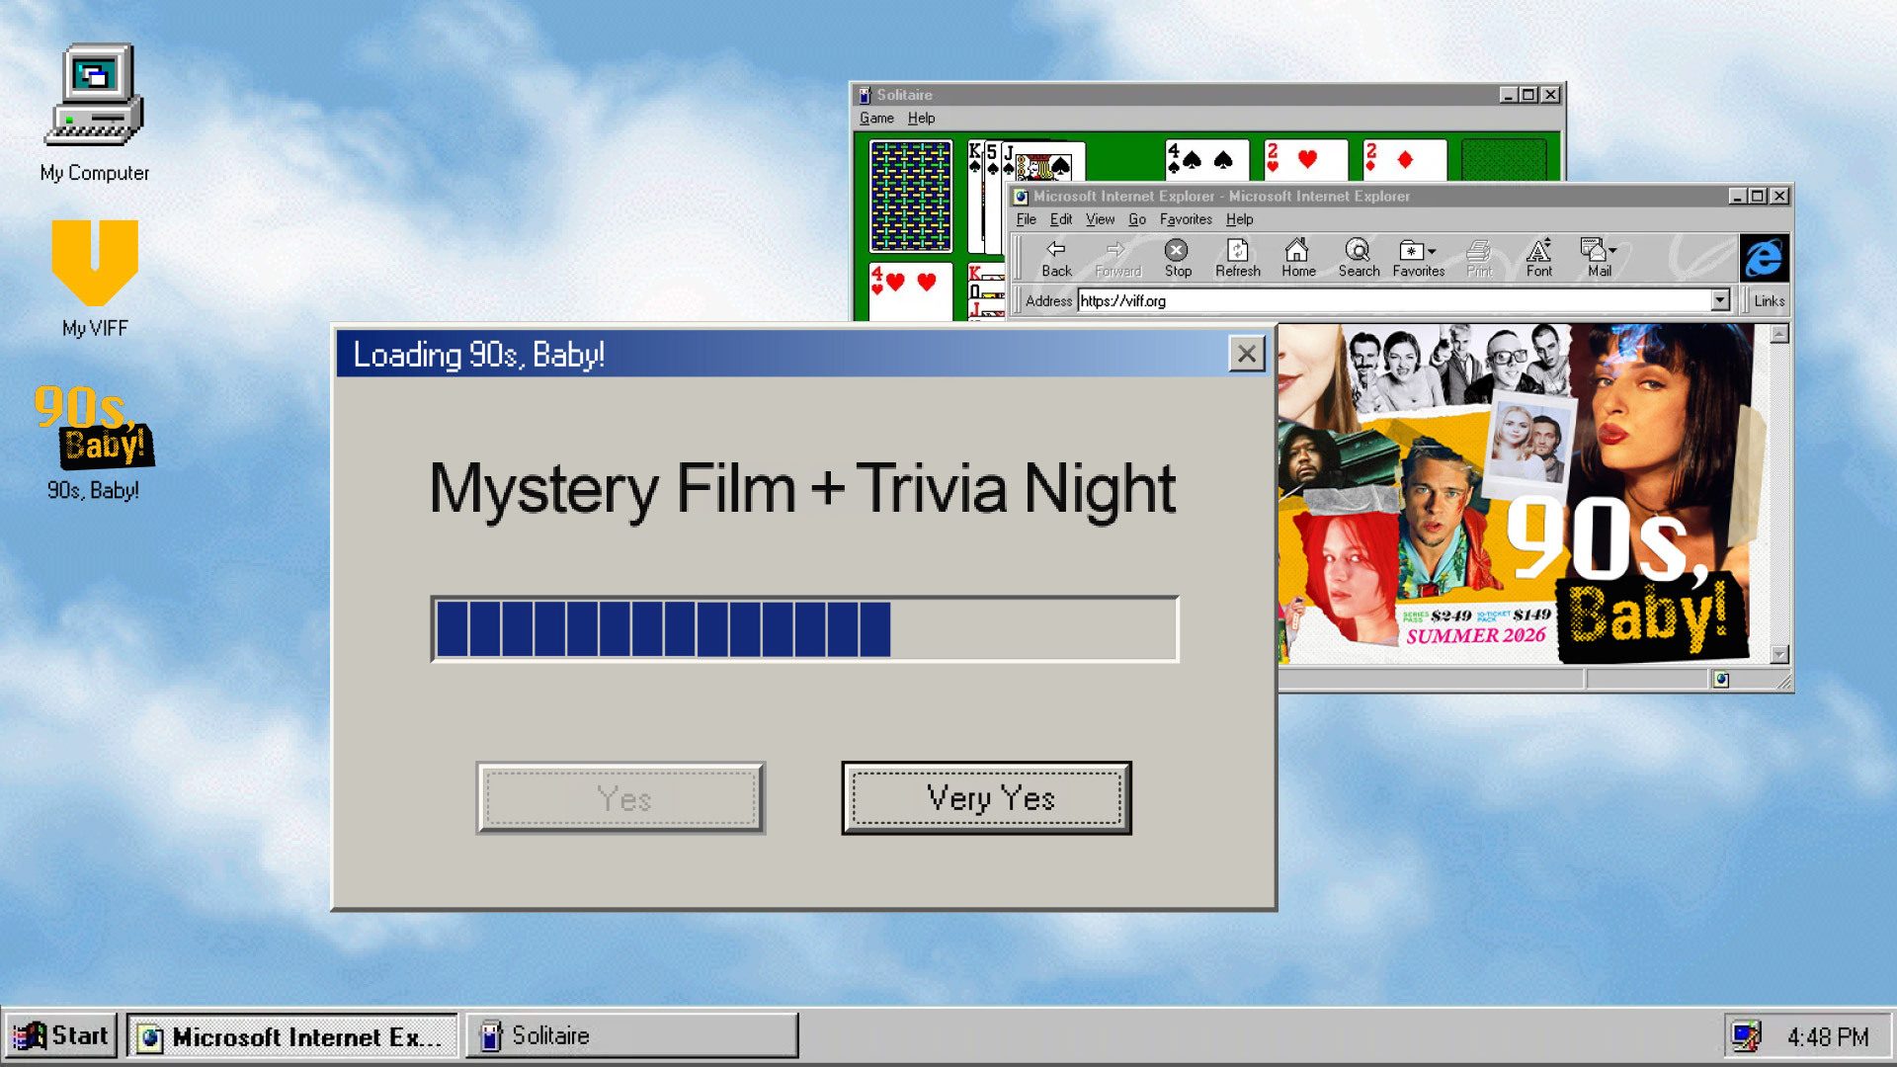
Task: Click the Very Yes button
Action: click(986, 798)
